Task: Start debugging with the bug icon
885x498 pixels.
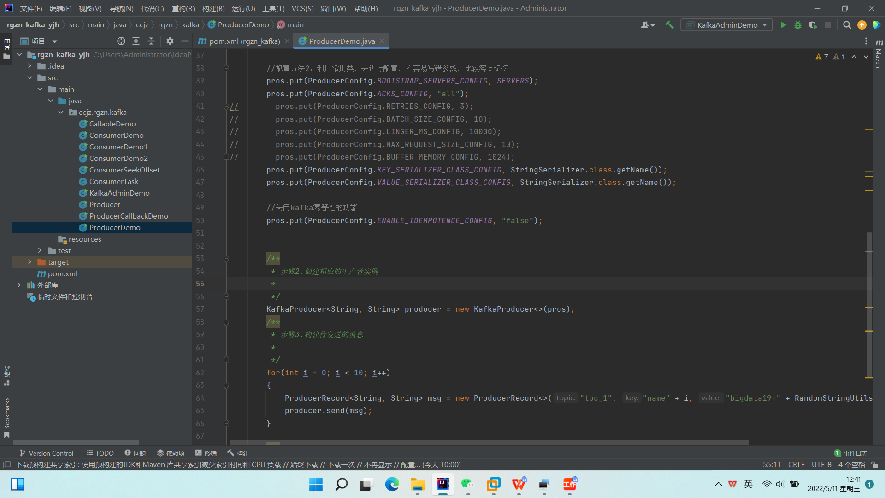Action: tap(798, 25)
